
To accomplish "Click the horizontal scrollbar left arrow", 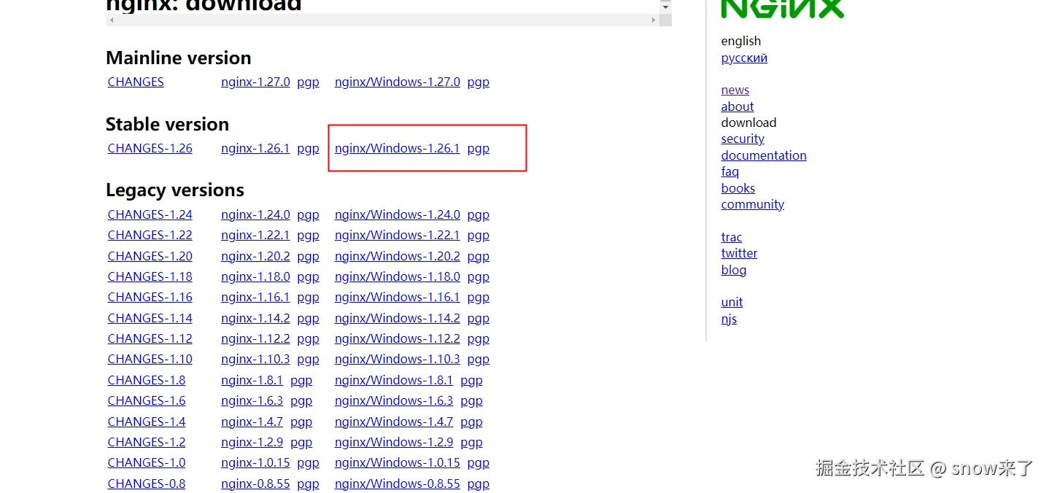I will click(x=112, y=20).
